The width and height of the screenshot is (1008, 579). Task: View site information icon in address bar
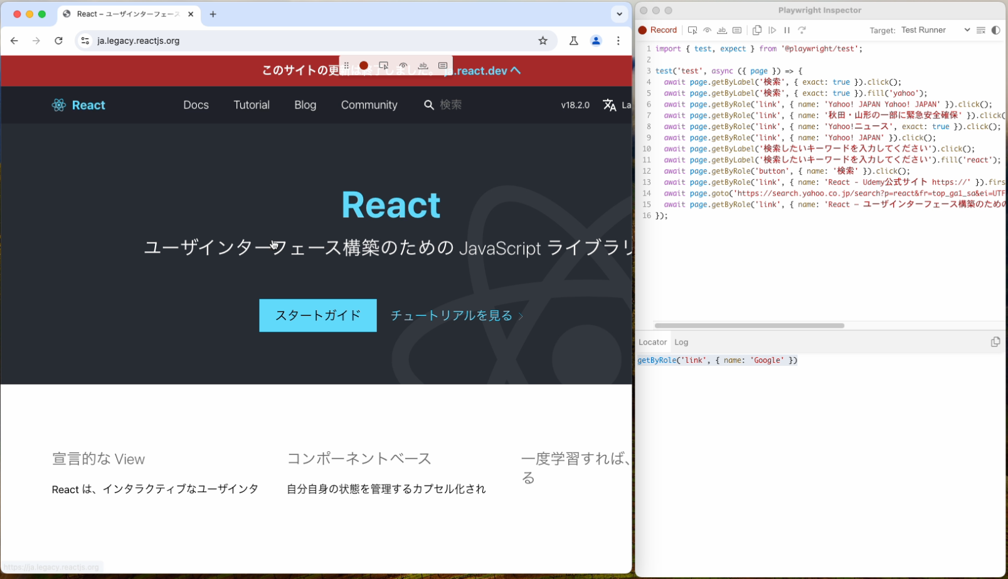click(85, 41)
